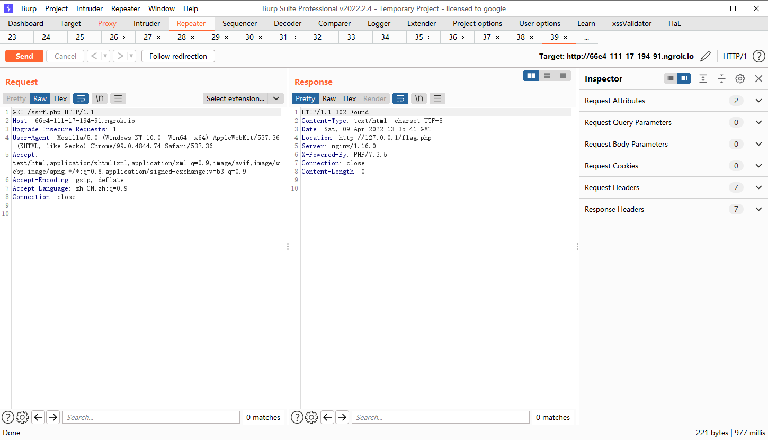Send the request
The height and width of the screenshot is (440, 768).
coord(24,56)
